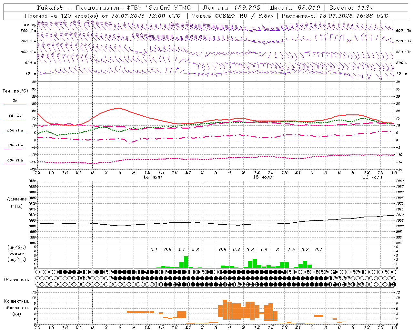Click the (мм/1ч.) unit label
The height and width of the screenshot is (330, 413).
click(x=17, y=259)
